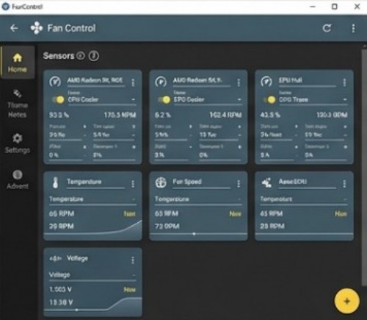
Task: Open the EPU Hull card three-dot menu
Action: pyautogui.click(x=344, y=82)
